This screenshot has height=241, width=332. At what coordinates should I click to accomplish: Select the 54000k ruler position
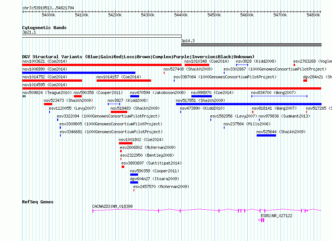49,15
